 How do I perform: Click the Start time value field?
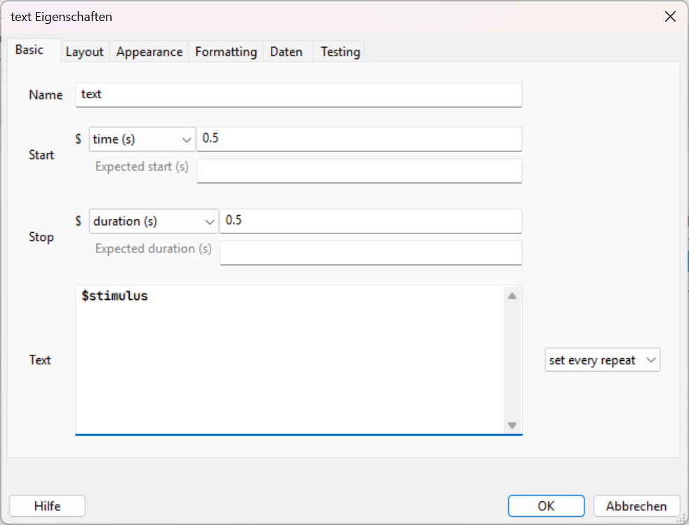(x=359, y=139)
